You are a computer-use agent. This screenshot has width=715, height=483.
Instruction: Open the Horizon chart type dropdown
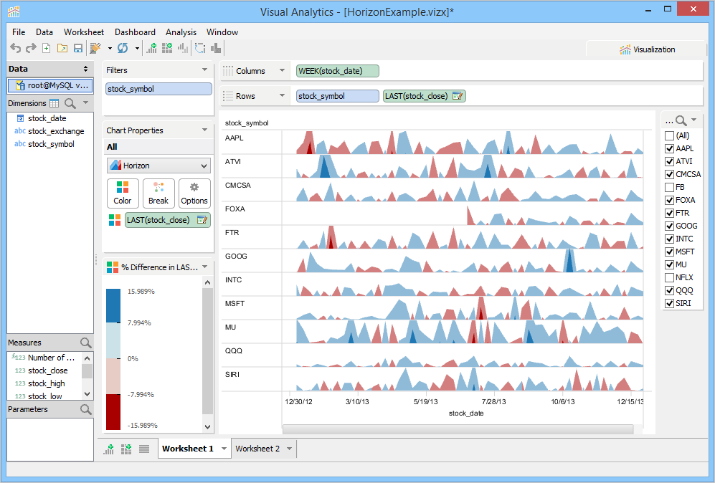[x=158, y=166]
